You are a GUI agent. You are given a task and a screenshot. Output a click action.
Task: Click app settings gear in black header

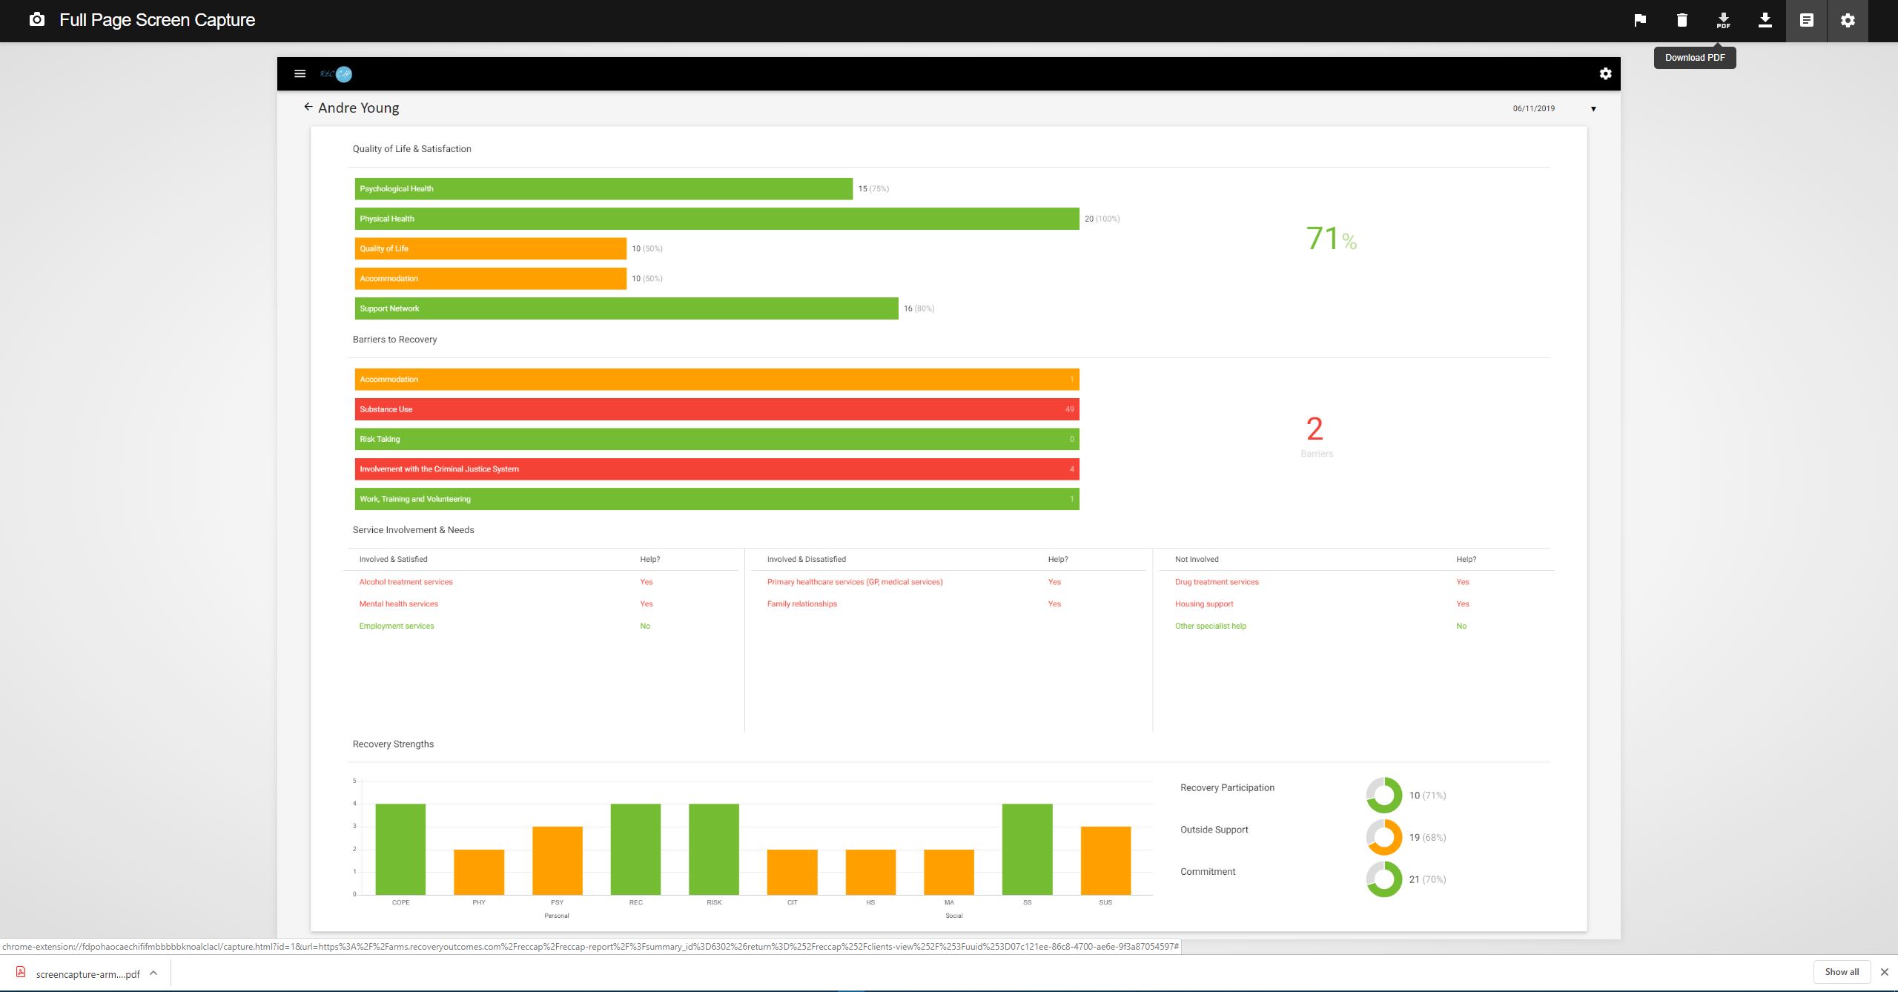coord(1605,74)
